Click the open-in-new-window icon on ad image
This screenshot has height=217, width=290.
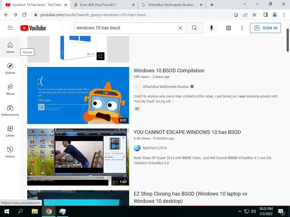coord(101,56)
